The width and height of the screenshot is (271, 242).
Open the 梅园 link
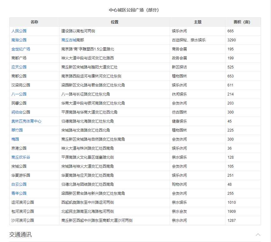coord(15,139)
